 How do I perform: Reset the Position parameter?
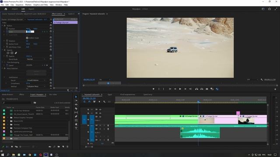(51, 28)
